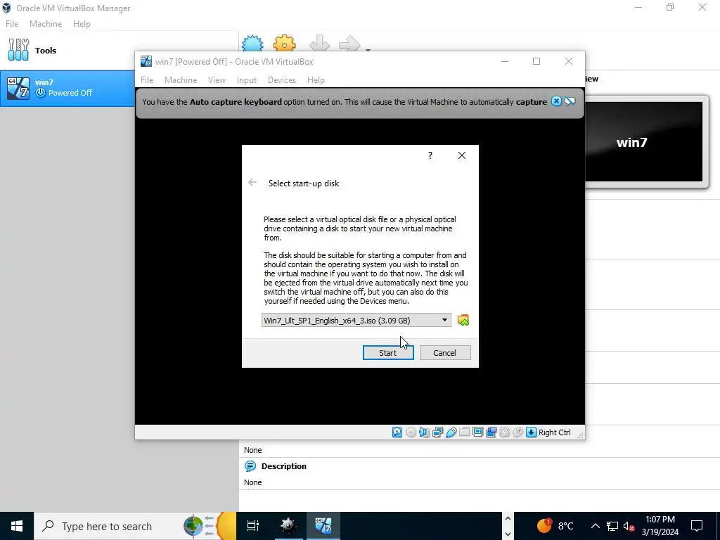Click the Right Ctrl host key label
The width and height of the screenshot is (720, 540).
(x=555, y=432)
